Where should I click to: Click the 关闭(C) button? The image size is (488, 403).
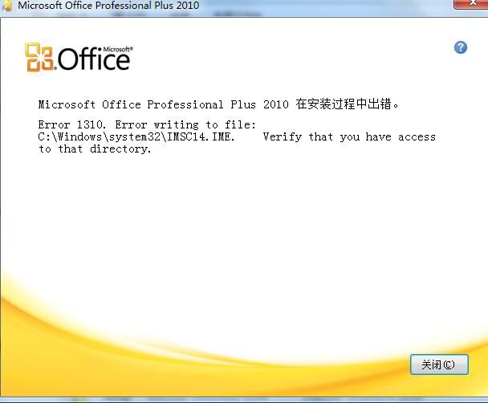tap(439, 364)
